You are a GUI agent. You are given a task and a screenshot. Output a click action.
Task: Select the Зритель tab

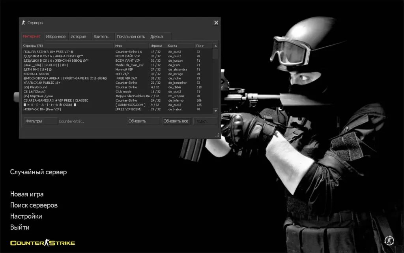(102, 36)
